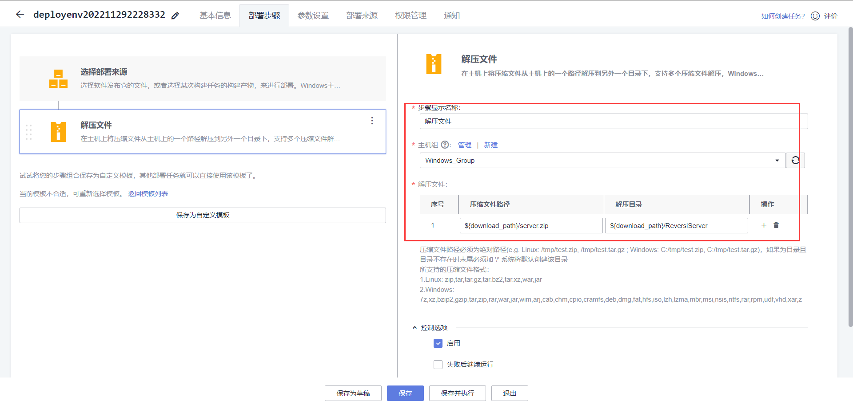Click the help icon beside 主机组

pyautogui.click(x=445, y=145)
